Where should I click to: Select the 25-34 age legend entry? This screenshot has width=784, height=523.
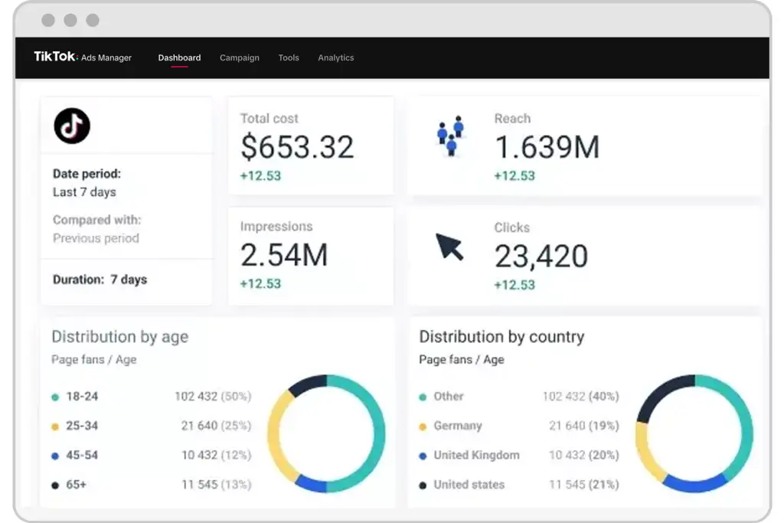pyautogui.click(x=151, y=426)
